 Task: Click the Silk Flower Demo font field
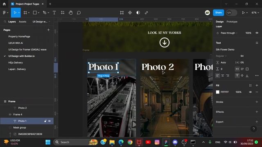225,49
